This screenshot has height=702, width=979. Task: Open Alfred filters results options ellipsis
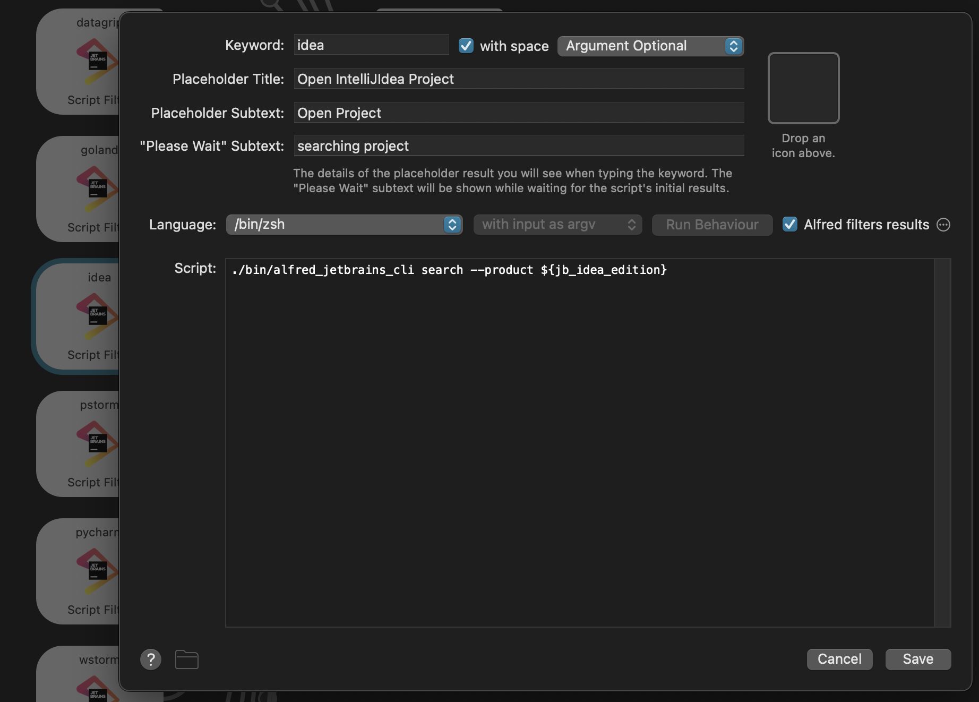(943, 225)
